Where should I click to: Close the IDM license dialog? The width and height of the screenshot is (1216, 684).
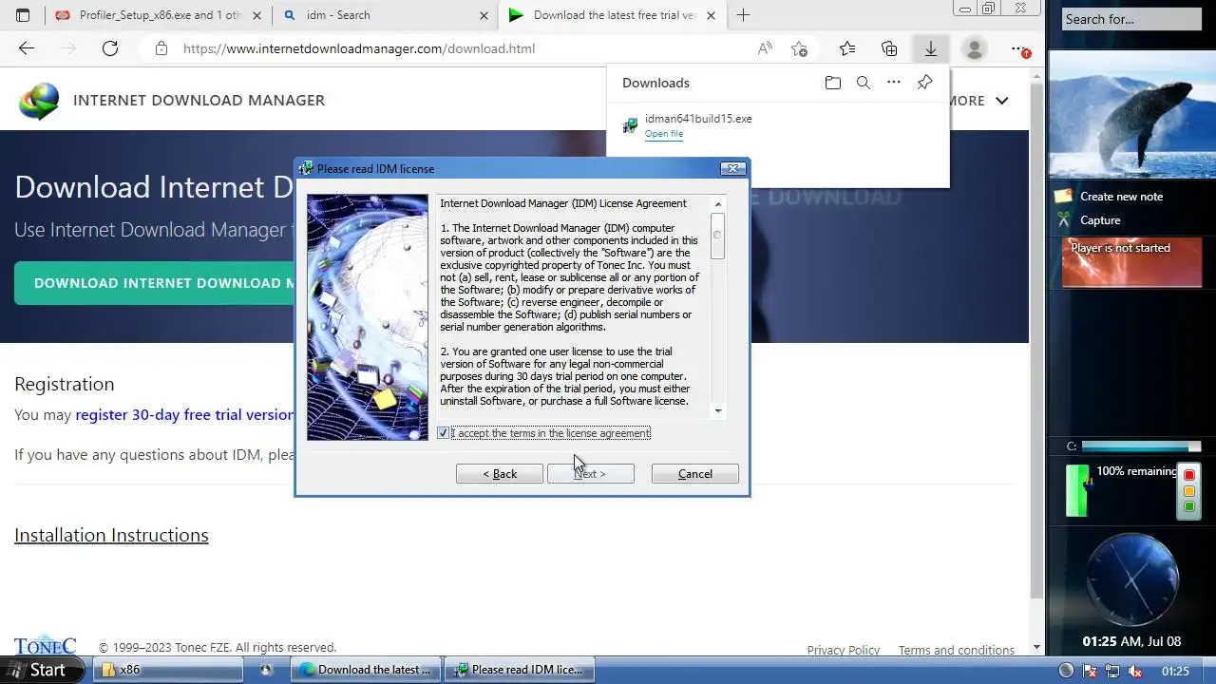click(732, 168)
